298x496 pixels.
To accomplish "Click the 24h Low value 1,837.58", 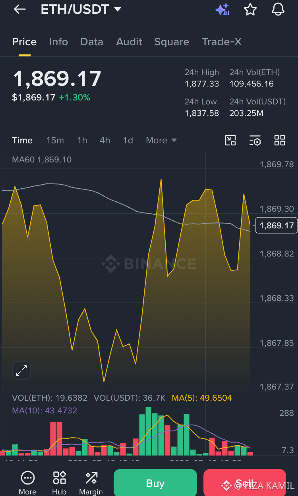I will [x=202, y=113].
